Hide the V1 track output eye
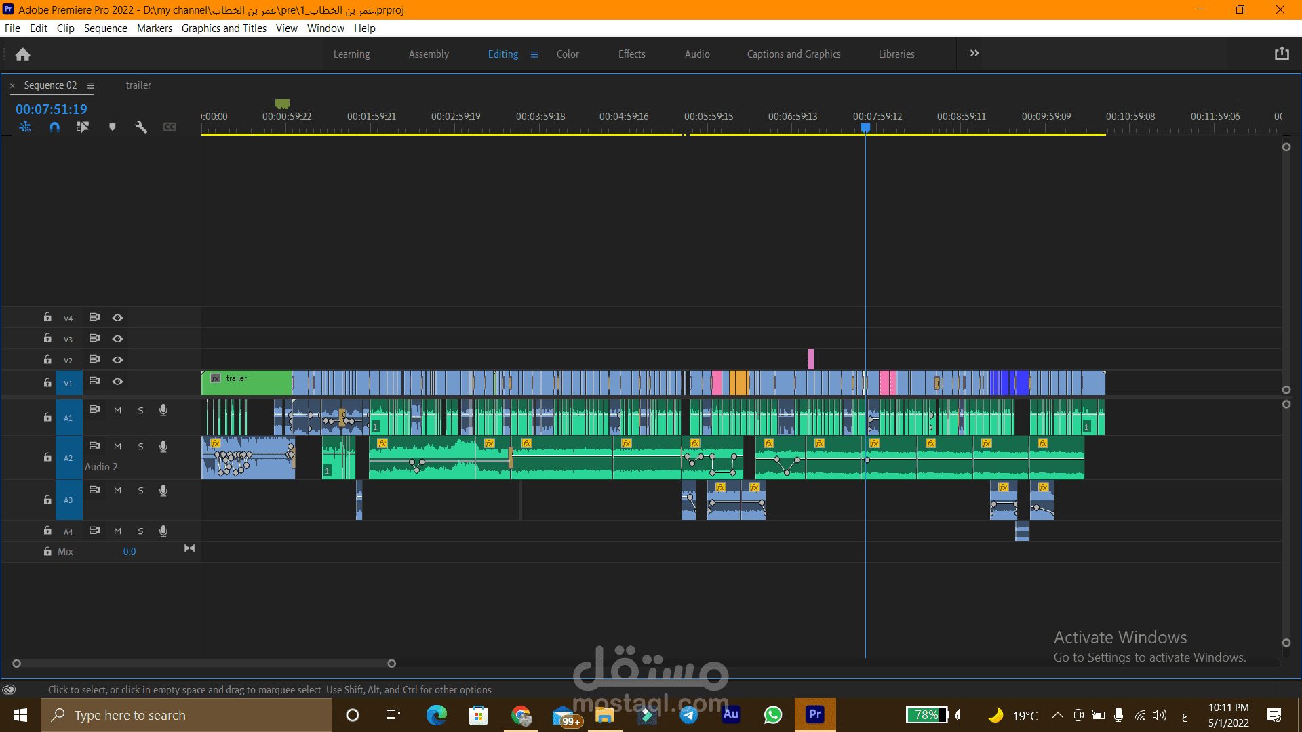Viewport: 1302px width, 732px height. coord(117,382)
